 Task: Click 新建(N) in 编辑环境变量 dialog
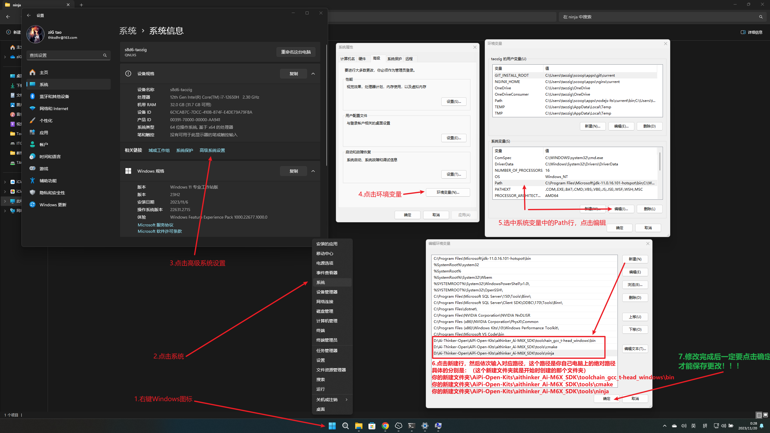tap(635, 259)
